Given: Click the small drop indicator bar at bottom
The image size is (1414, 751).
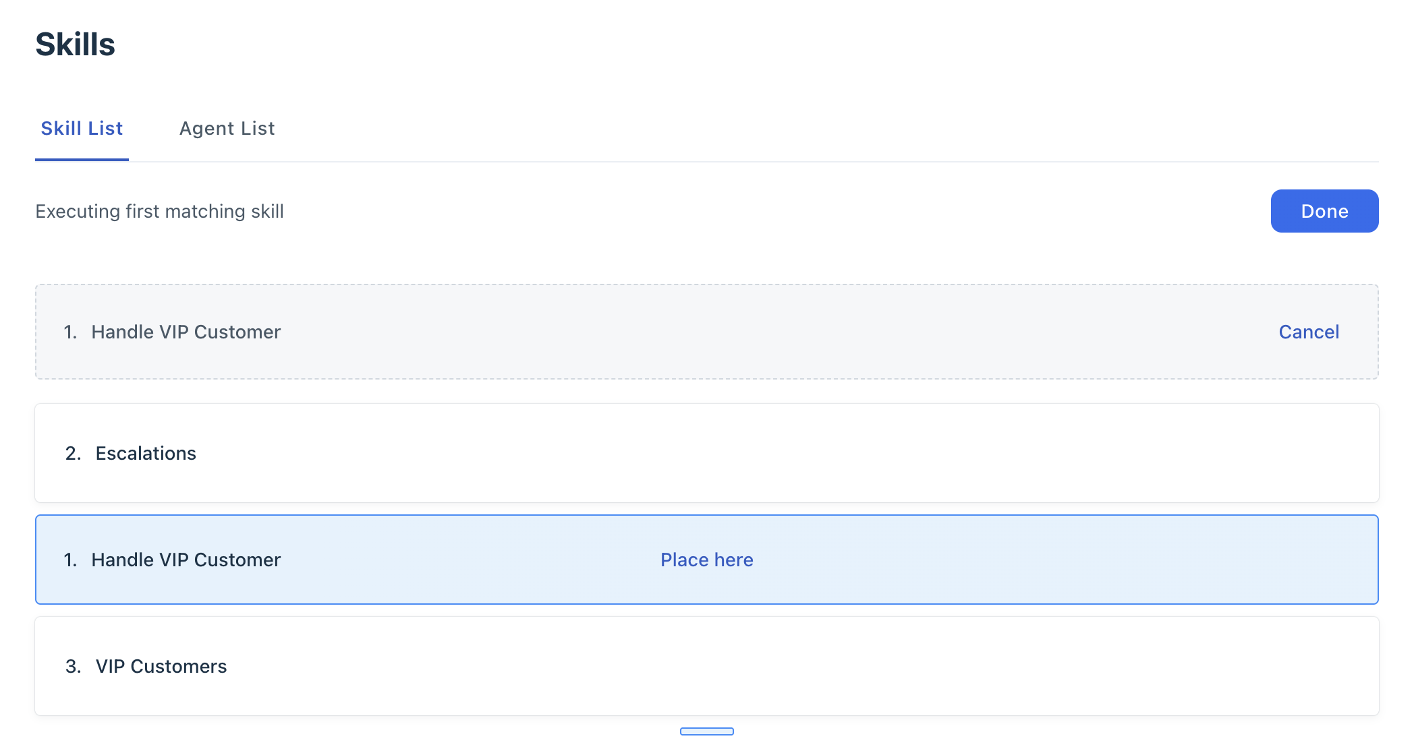Looking at the screenshot, I should [706, 731].
